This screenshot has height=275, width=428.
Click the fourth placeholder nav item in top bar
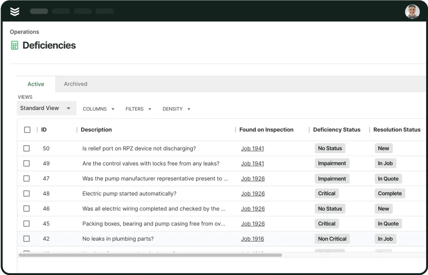point(105,11)
